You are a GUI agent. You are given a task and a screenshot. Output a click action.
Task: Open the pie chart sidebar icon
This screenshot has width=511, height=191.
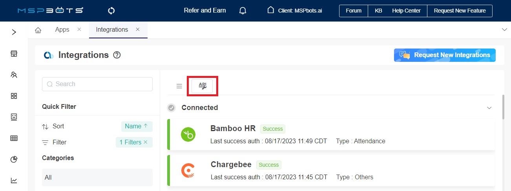(x=14, y=159)
